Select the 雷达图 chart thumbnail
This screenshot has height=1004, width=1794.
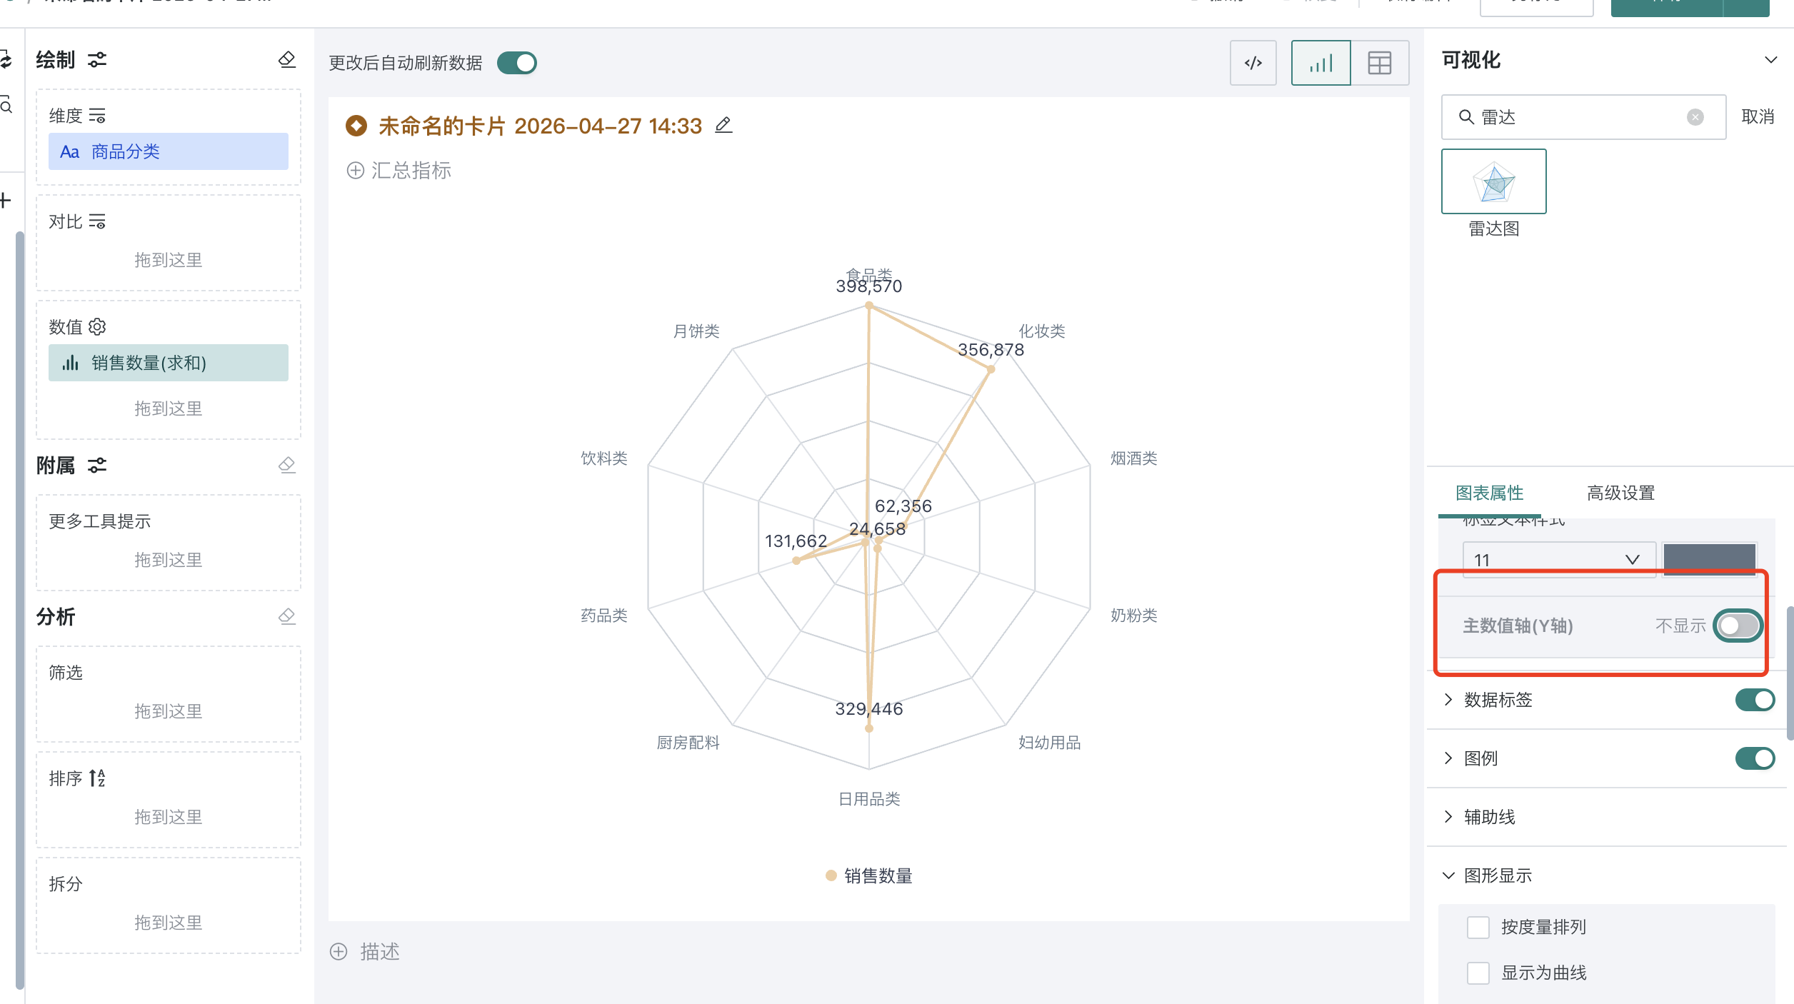click(x=1493, y=181)
